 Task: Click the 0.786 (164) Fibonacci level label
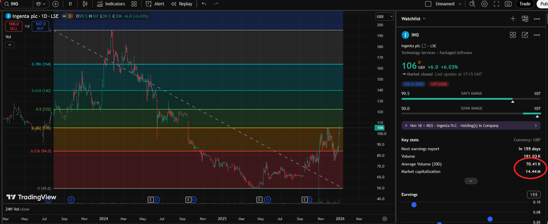click(x=41, y=64)
